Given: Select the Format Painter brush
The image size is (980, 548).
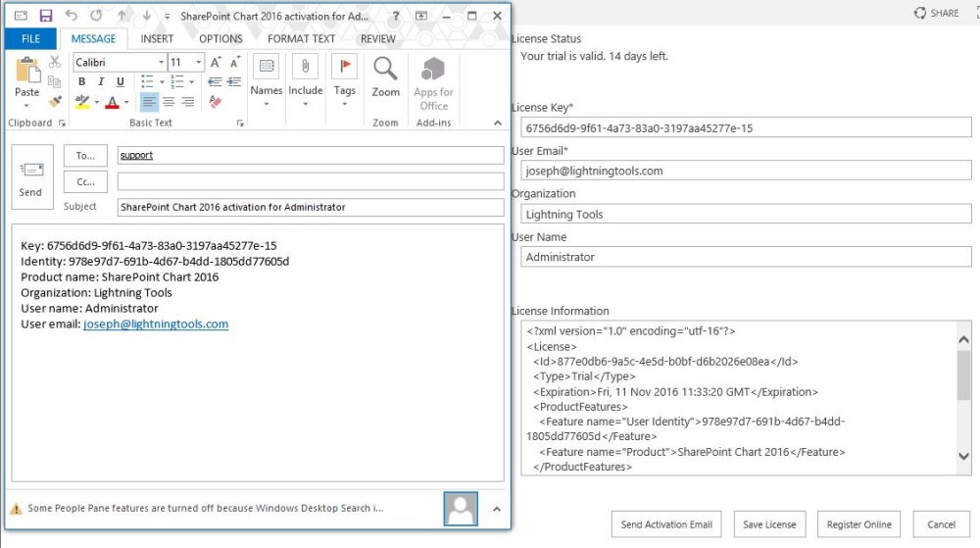Looking at the screenshot, I should 55,101.
